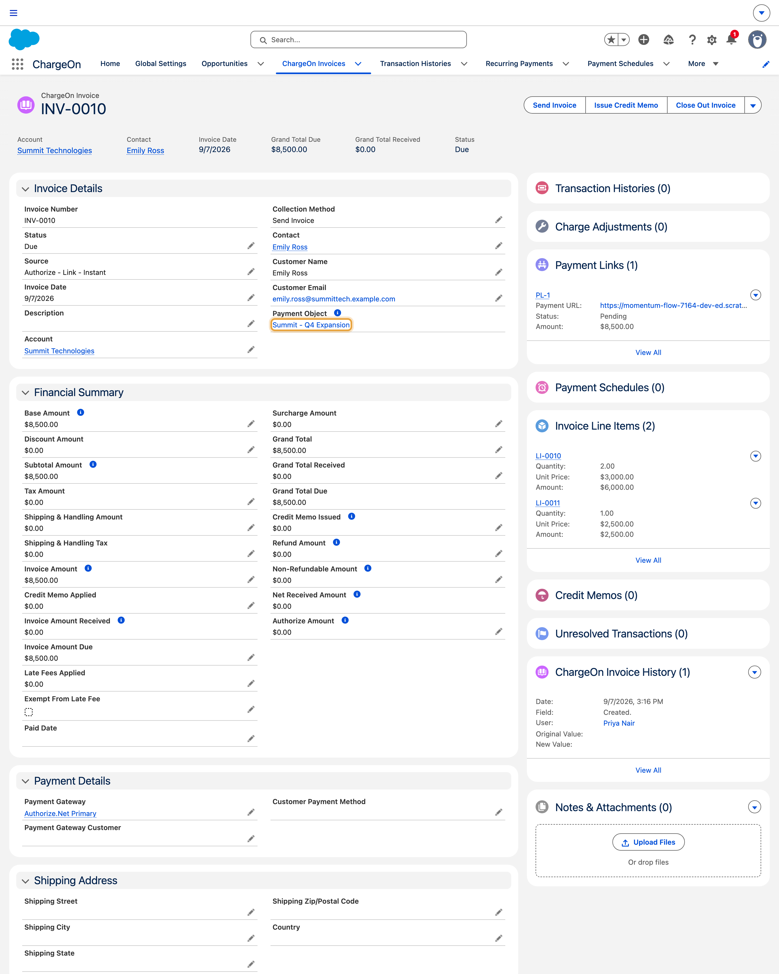Open the PL-1 row actions menu
The image size is (779, 974).
(755, 295)
